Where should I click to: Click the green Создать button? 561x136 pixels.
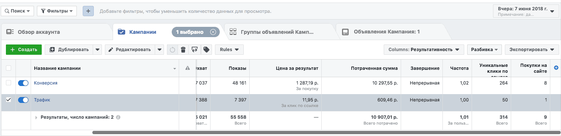pos(24,50)
